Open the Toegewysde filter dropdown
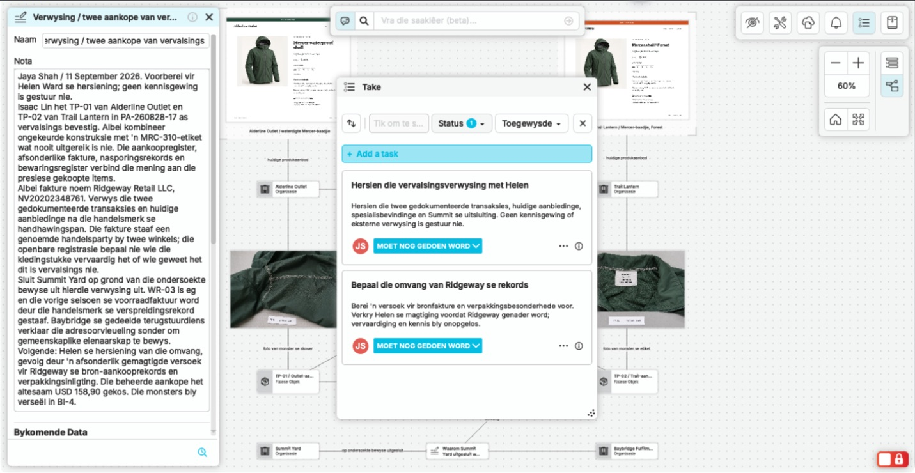The image size is (915, 473). click(x=531, y=123)
